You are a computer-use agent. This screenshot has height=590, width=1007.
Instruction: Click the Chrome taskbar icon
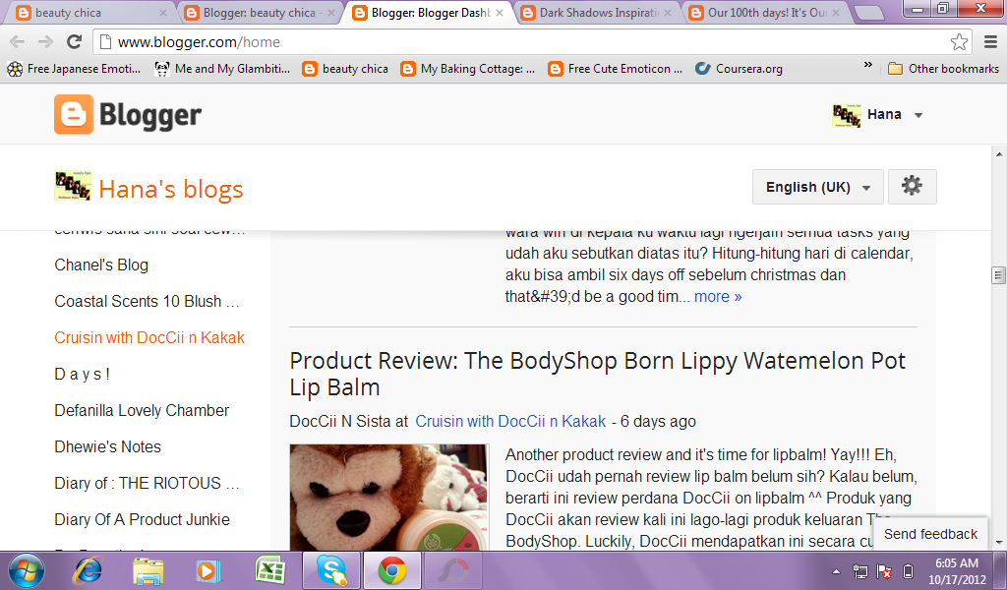[391, 570]
